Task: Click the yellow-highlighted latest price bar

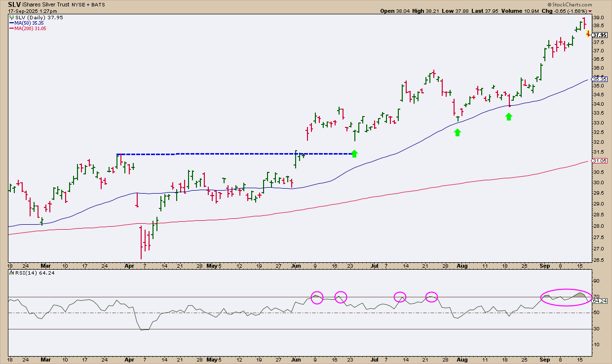Action: tap(588, 34)
